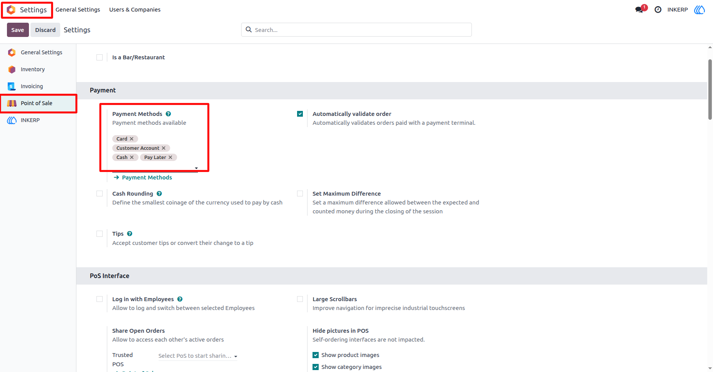Click the Invoicing sidebar icon
Viewport: 713px width, 372px height.
click(x=12, y=86)
